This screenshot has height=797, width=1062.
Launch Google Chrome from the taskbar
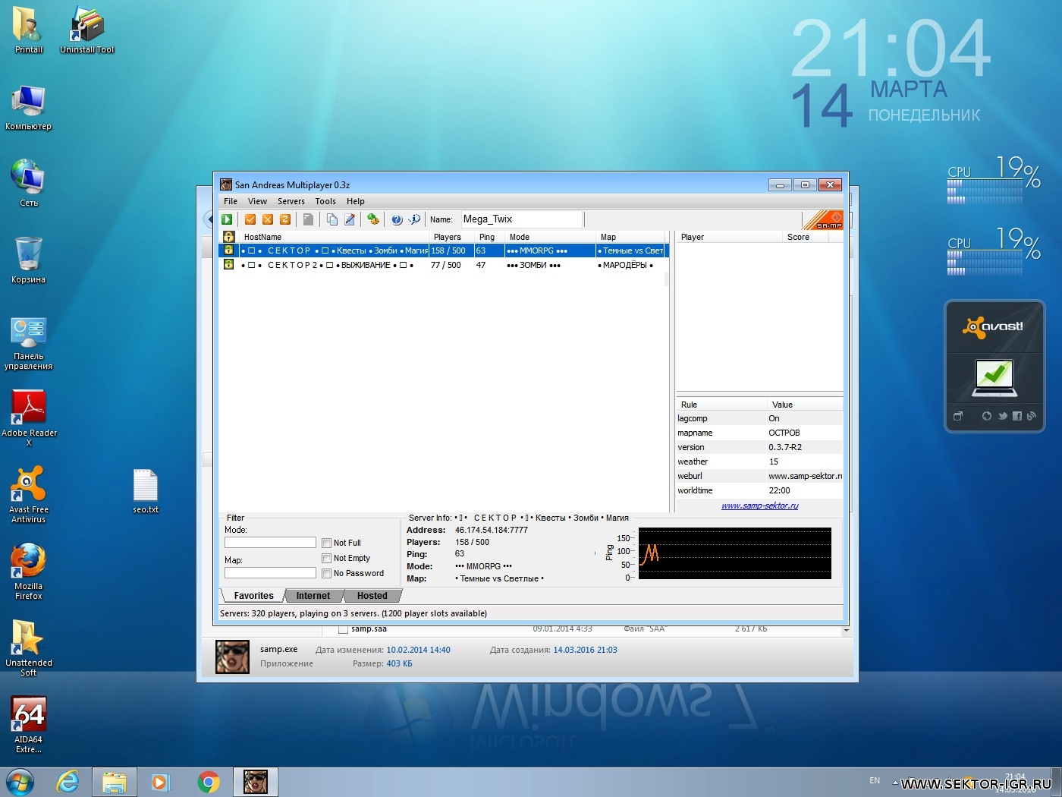coord(209,782)
